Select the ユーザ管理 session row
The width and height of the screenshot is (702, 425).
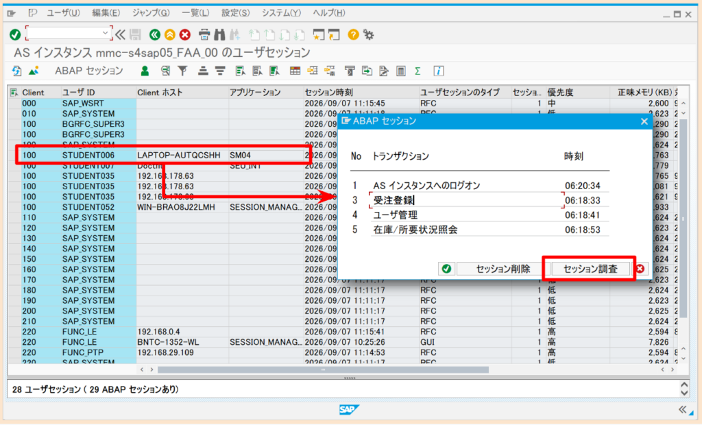coord(479,215)
